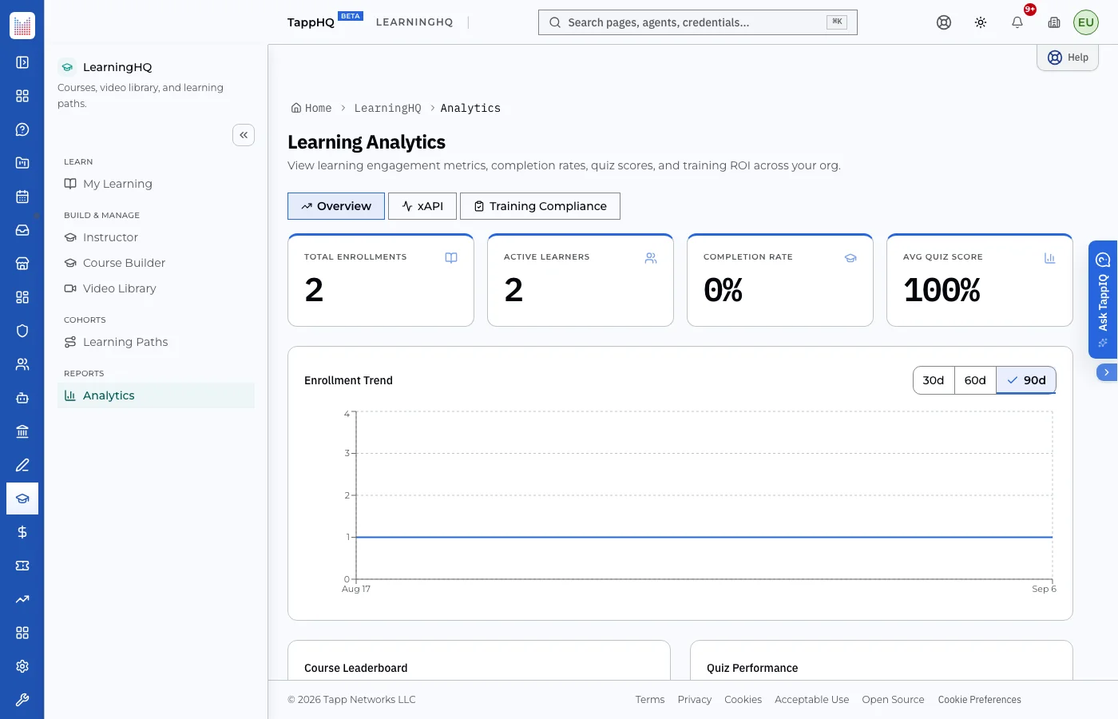Viewport: 1118px width, 719px height.
Task: Open the shield icon in the left rail
Action: pos(22,331)
